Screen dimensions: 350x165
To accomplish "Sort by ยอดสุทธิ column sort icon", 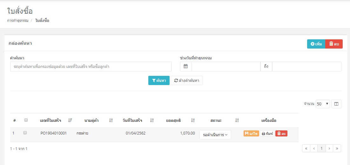I will pyautogui.click(x=193, y=120).
